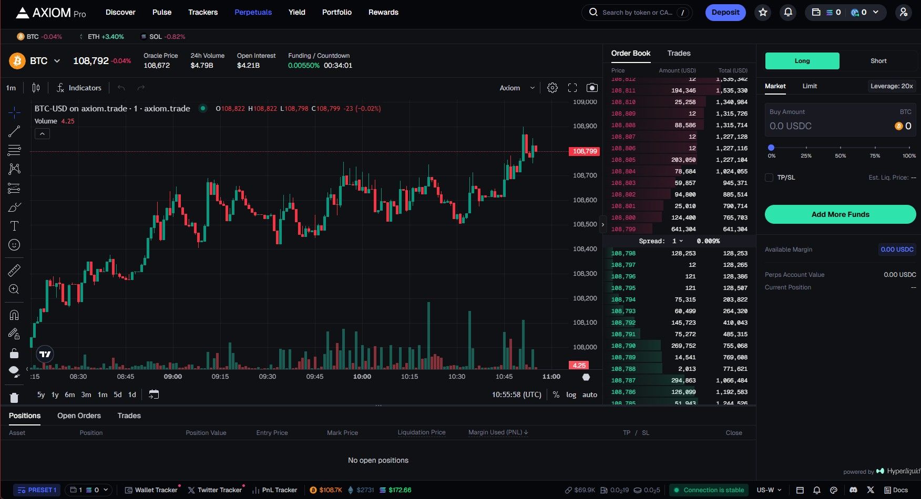The image size is (921, 499).
Task: Select the text annotation tool
Action: point(14,226)
